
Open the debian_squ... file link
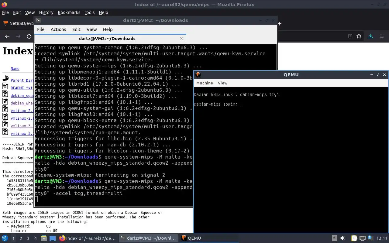tap(22, 96)
